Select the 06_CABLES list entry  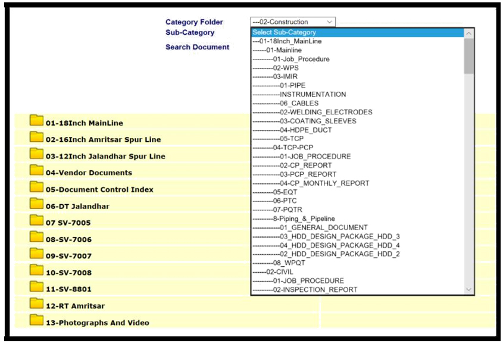pos(299,103)
